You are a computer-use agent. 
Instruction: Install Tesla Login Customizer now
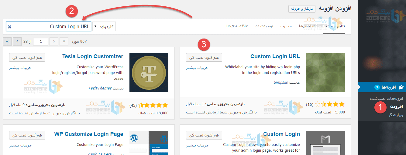(x=27, y=58)
